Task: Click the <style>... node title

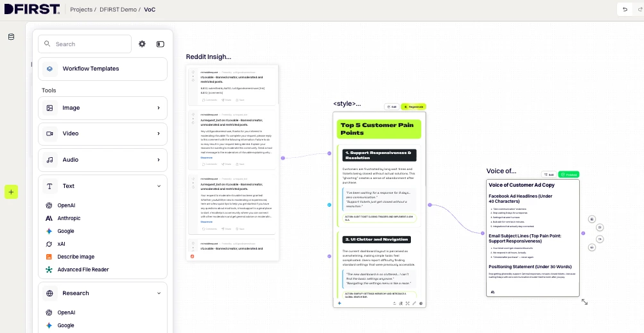Action: pyautogui.click(x=347, y=104)
